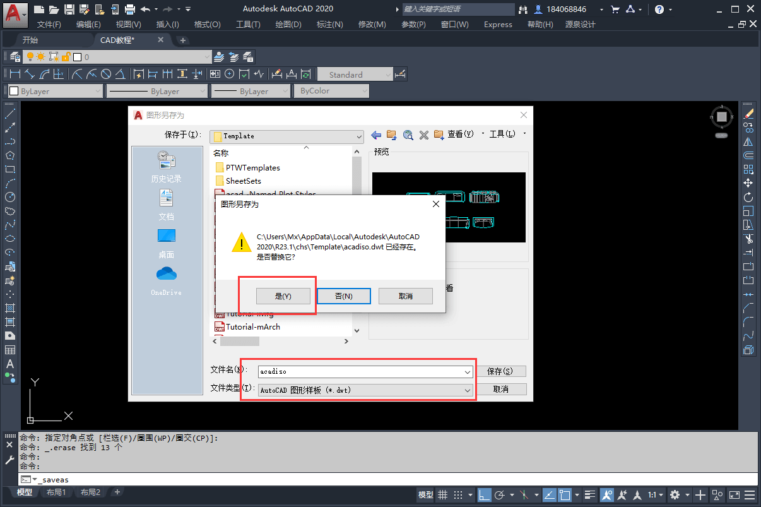Open the file type dropdown AutoCAD 图形样板 (*.dwt)
This screenshot has width=761, height=507.
468,390
